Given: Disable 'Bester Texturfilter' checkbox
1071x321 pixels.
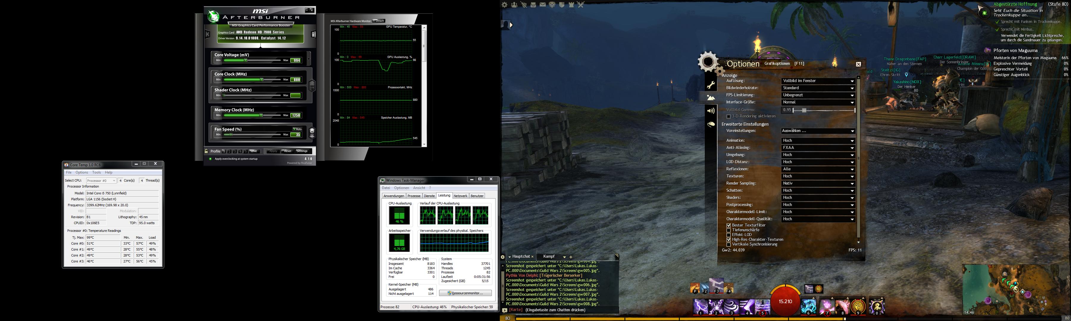Looking at the screenshot, I should click(x=728, y=225).
